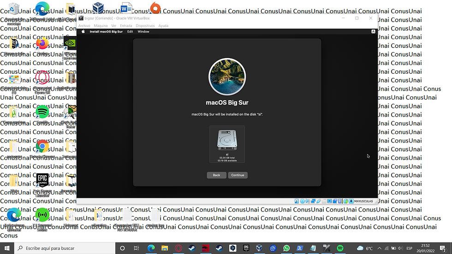Click the USB devices status icon
Screen dimensions: 452x254
point(319,201)
